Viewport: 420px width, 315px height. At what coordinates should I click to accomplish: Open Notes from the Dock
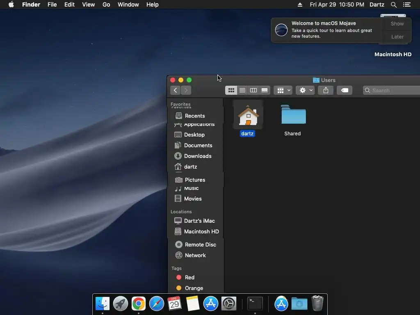coord(193,304)
